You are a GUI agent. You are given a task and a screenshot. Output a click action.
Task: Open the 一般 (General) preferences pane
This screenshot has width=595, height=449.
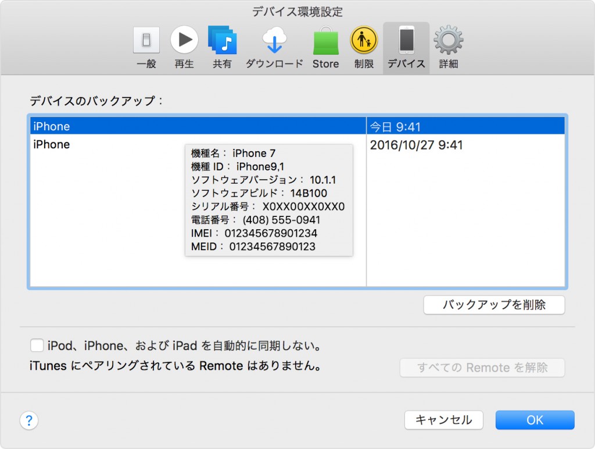click(146, 48)
